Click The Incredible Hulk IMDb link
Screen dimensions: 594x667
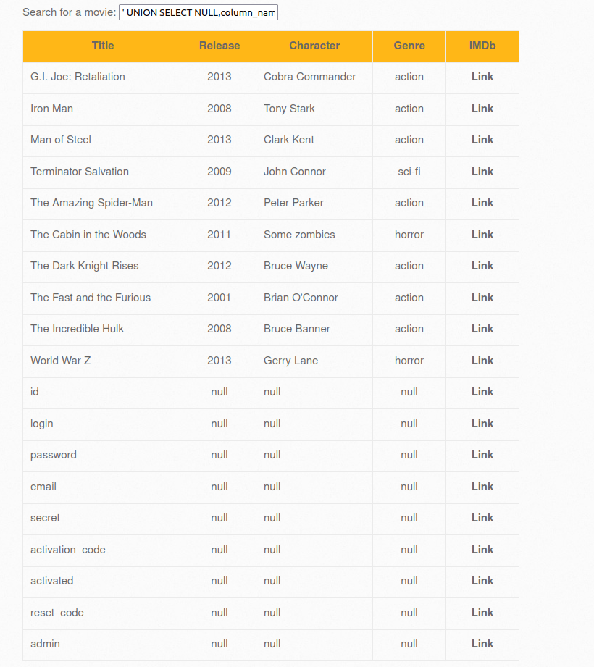pyautogui.click(x=482, y=329)
